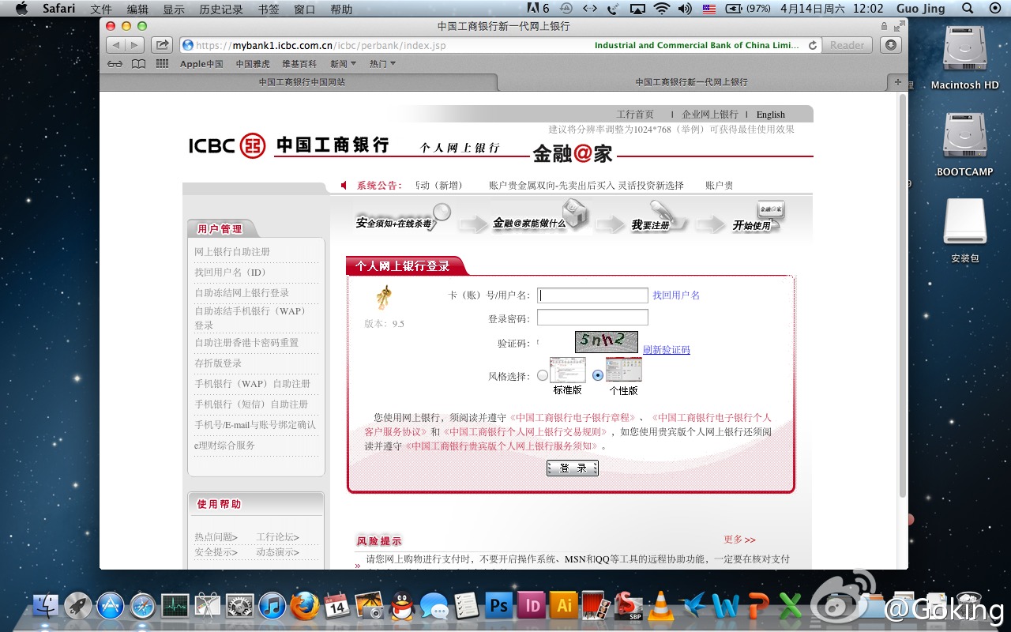Open the 历史记录 menu
Screen dimensions: 1011x632
pos(221,9)
